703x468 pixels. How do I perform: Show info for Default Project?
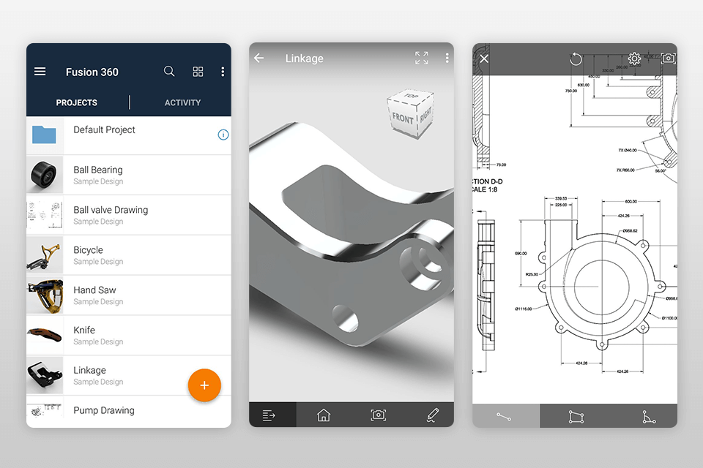[x=223, y=135]
